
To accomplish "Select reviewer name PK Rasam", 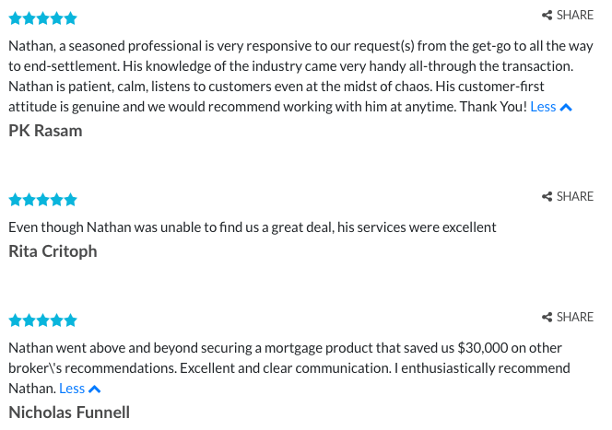I will tap(45, 131).
